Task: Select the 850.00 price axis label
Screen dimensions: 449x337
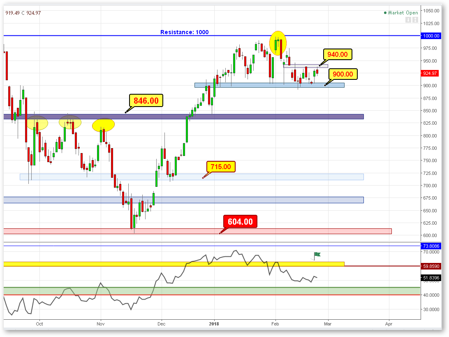Action: coord(430,111)
